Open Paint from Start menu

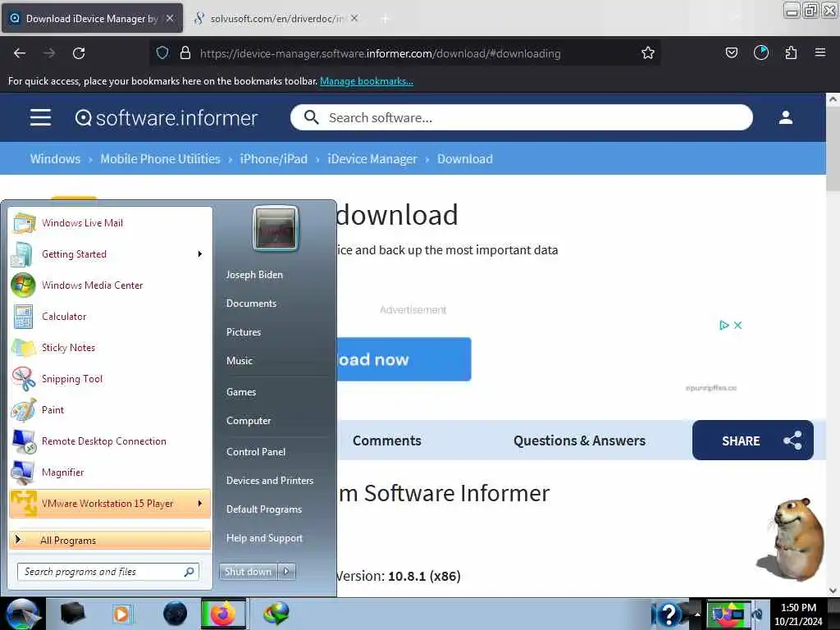click(x=111, y=410)
